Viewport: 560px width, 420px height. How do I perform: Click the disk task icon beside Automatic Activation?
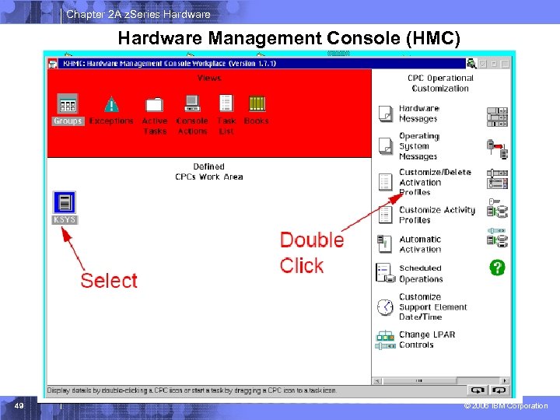pos(497,238)
